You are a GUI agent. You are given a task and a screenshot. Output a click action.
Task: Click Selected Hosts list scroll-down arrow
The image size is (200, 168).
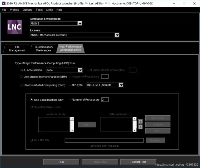pos(135,130)
